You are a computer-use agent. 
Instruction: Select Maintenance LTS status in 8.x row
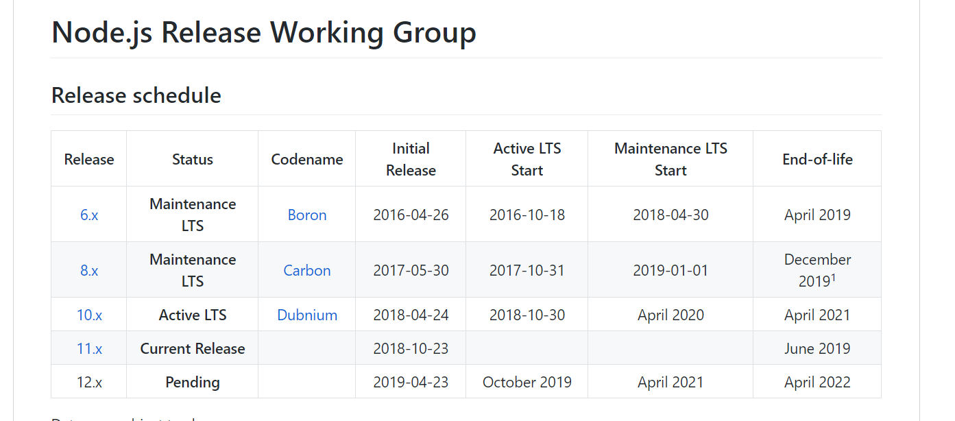click(x=193, y=270)
